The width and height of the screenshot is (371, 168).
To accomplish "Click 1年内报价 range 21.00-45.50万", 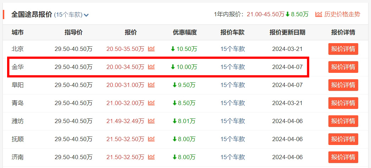I will point(266,15).
